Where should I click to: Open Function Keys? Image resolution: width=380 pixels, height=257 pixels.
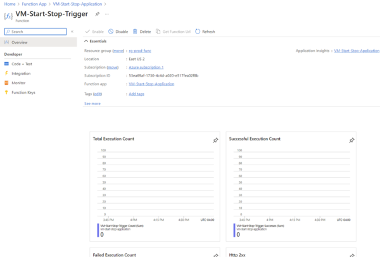(x=23, y=92)
